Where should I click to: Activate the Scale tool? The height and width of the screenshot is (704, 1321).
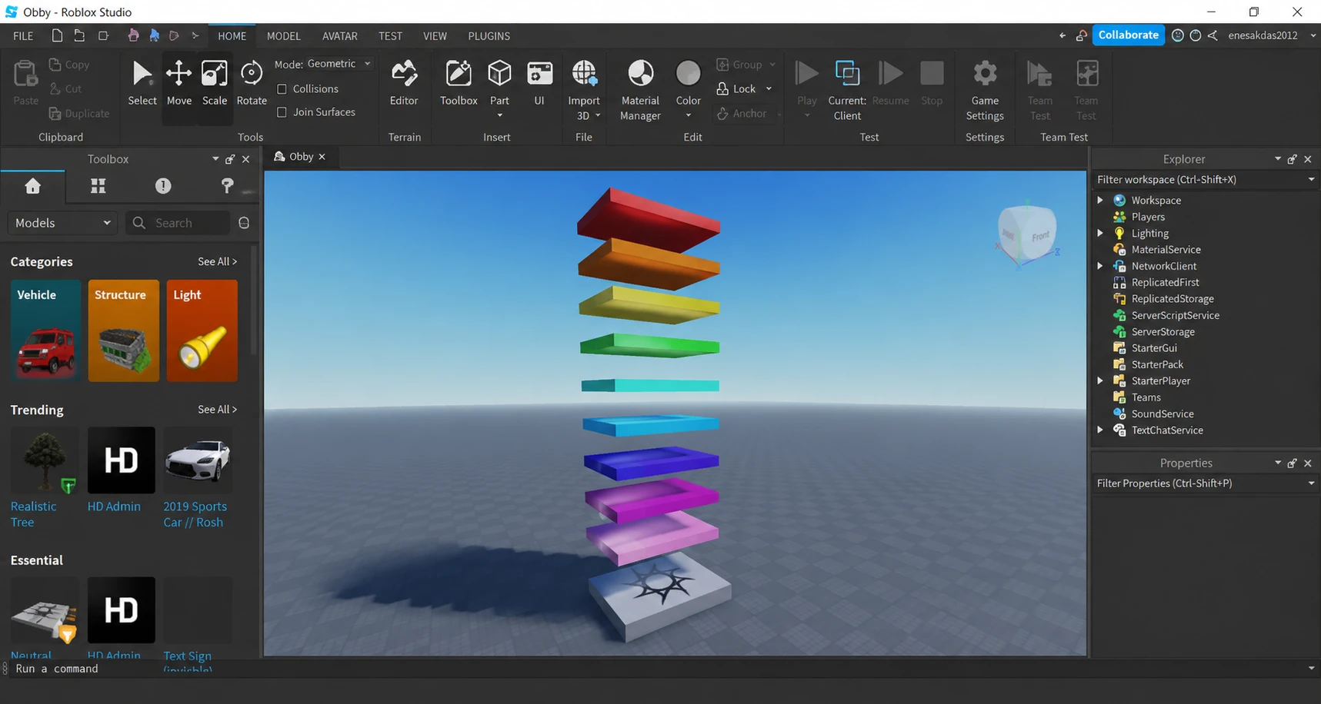(215, 83)
